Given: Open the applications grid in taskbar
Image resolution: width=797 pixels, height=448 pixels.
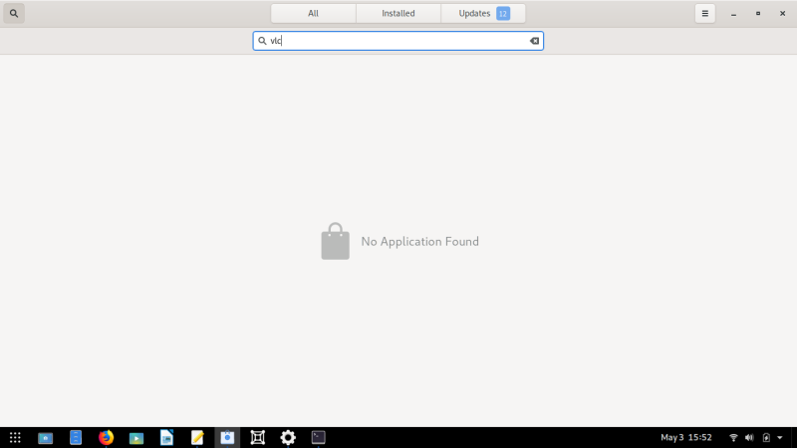Looking at the screenshot, I should pos(15,437).
